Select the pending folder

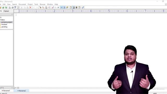[x=4, y=27]
